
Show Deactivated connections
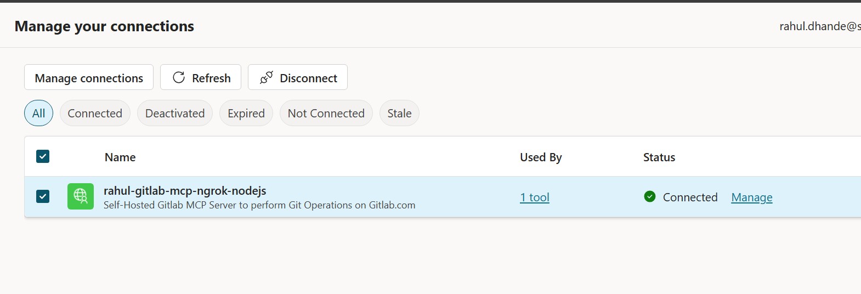[x=175, y=113]
